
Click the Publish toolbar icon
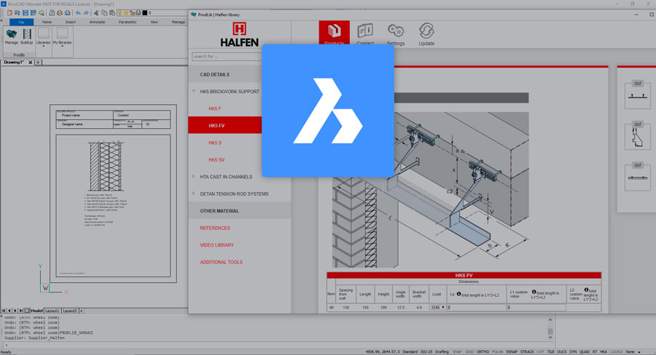point(67,13)
